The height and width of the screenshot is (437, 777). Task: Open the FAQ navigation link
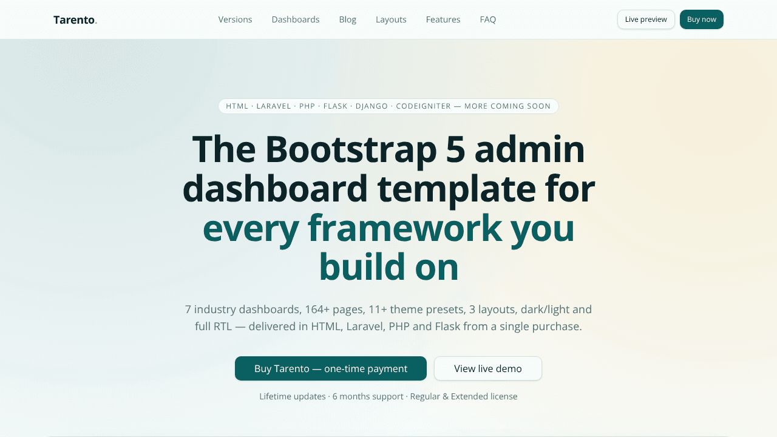[488, 19]
